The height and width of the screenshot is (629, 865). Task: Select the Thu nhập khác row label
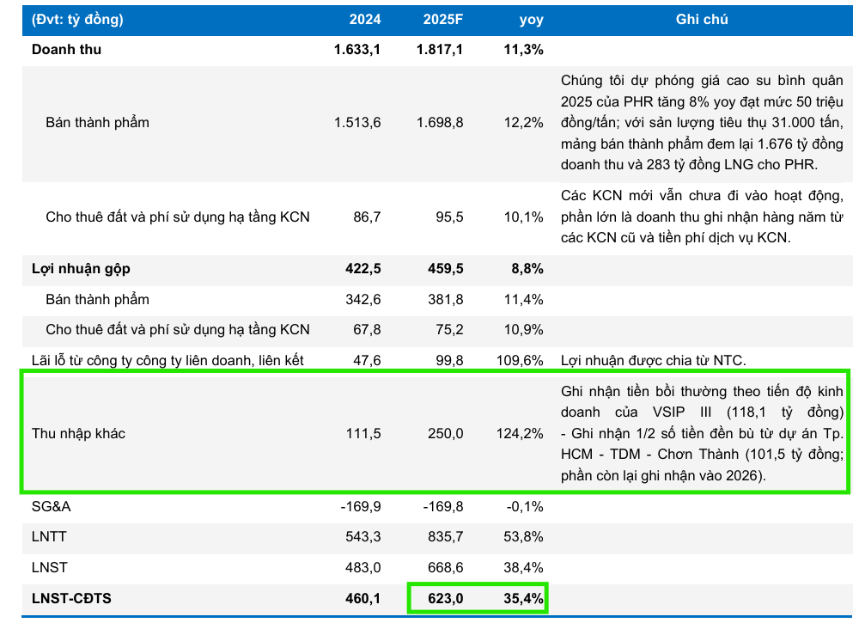(x=78, y=433)
